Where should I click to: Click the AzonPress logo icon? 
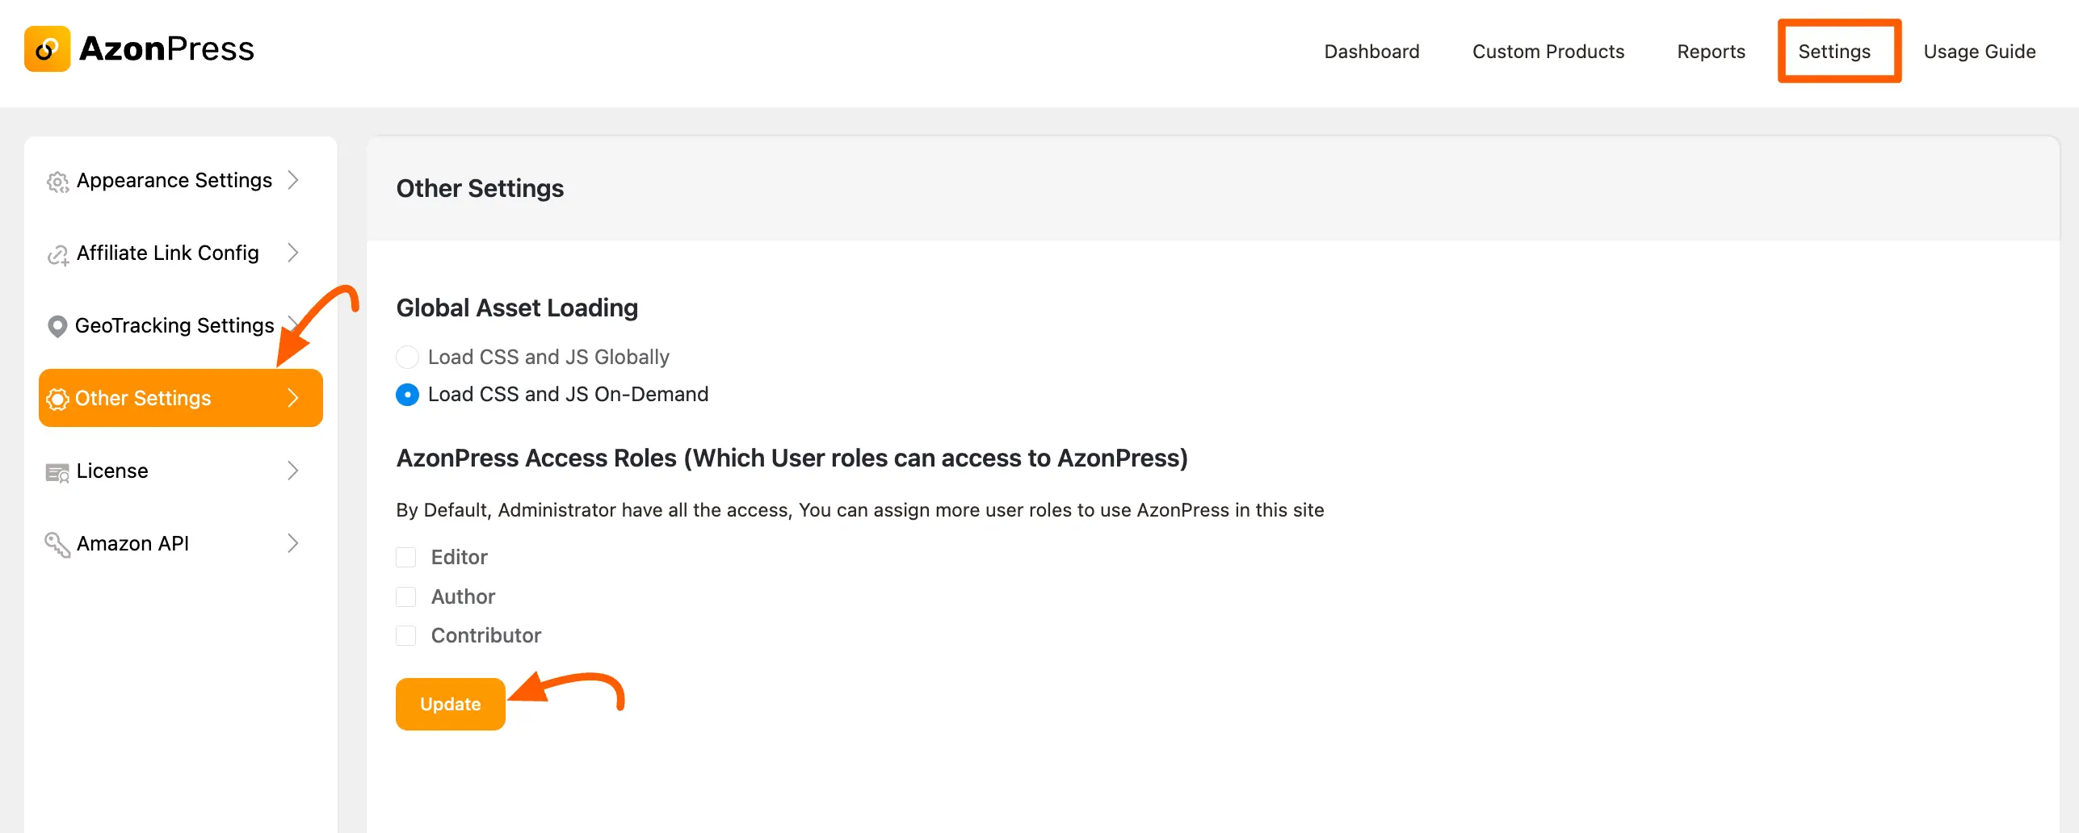(47, 49)
